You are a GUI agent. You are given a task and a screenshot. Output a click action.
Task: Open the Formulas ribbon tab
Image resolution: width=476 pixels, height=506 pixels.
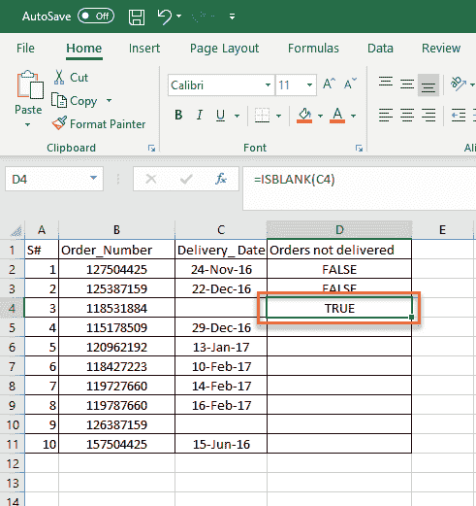click(313, 49)
